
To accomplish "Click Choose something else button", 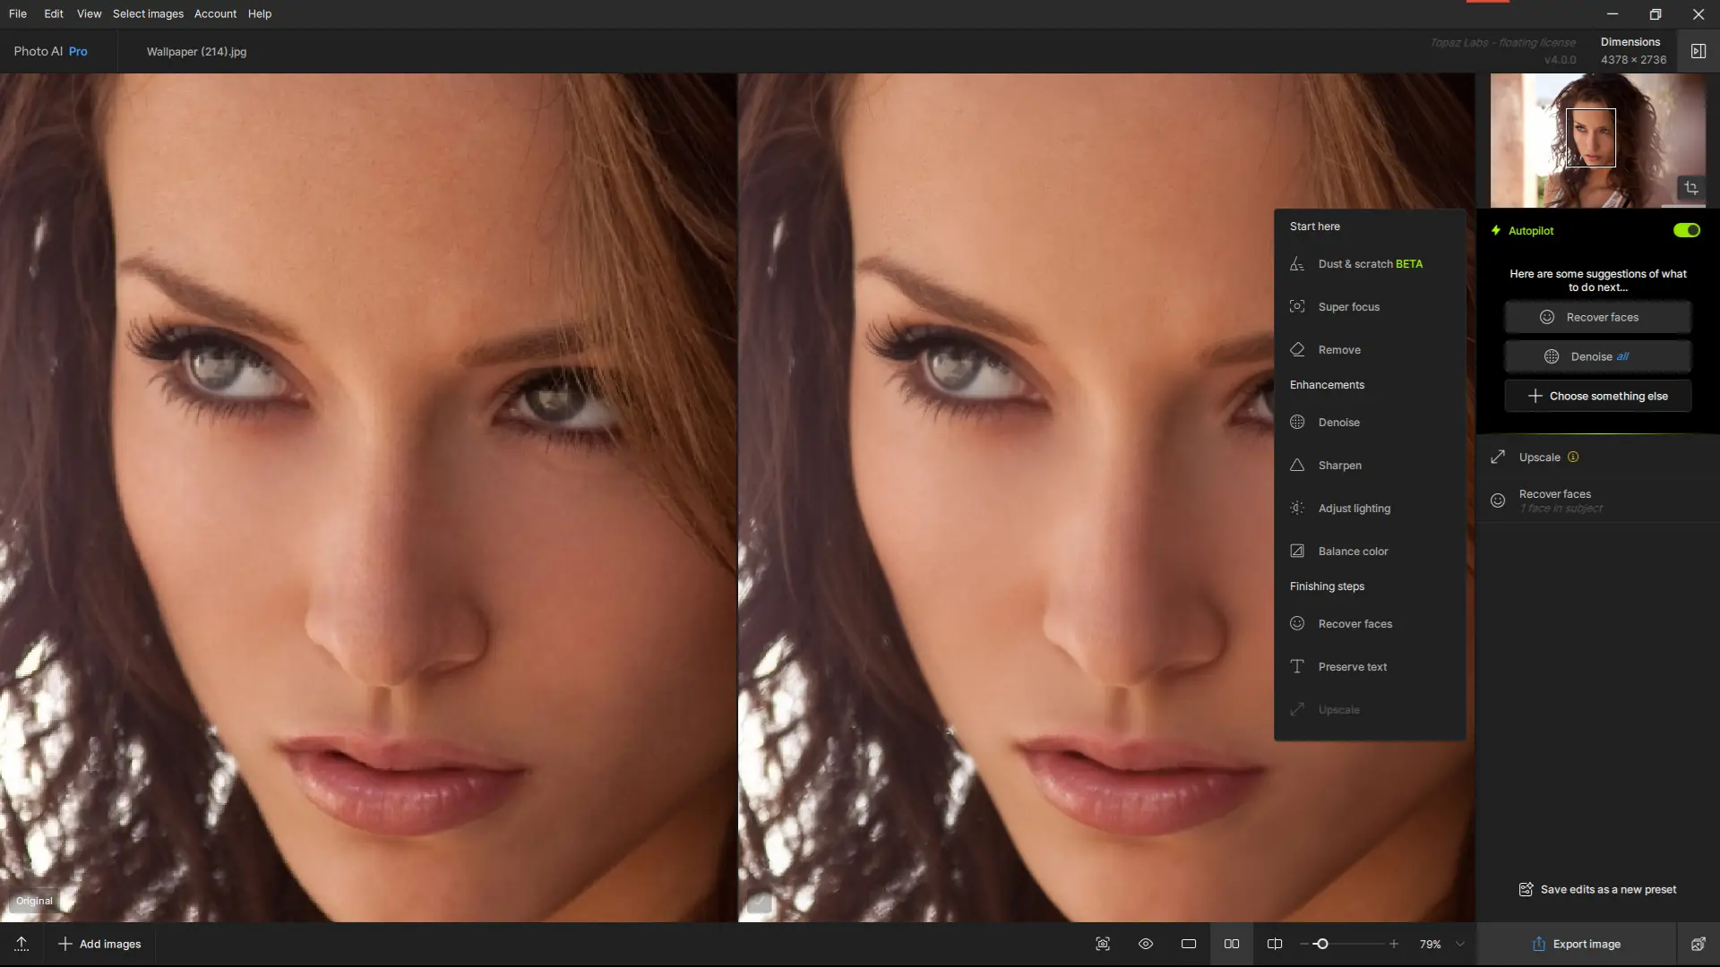I will [1597, 396].
